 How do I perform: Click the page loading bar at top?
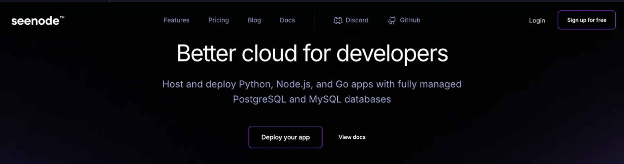point(54,1)
